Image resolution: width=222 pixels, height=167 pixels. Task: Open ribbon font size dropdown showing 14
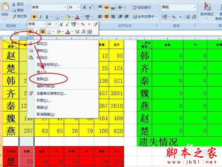[x=78, y=7]
